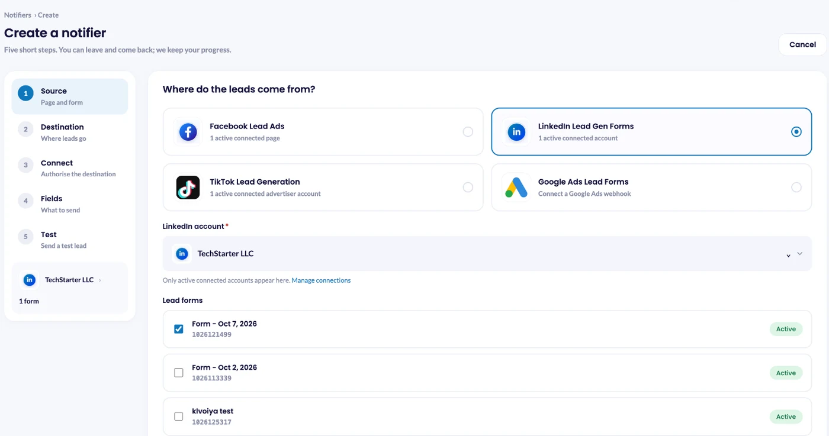Check Form - Oct 2, 2026 checkbox
The height and width of the screenshot is (436, 829).
[x=179, y=373]
